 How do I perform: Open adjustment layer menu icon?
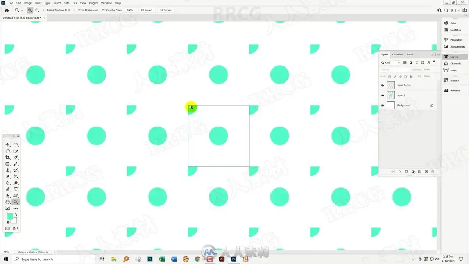tap(413, 171)
